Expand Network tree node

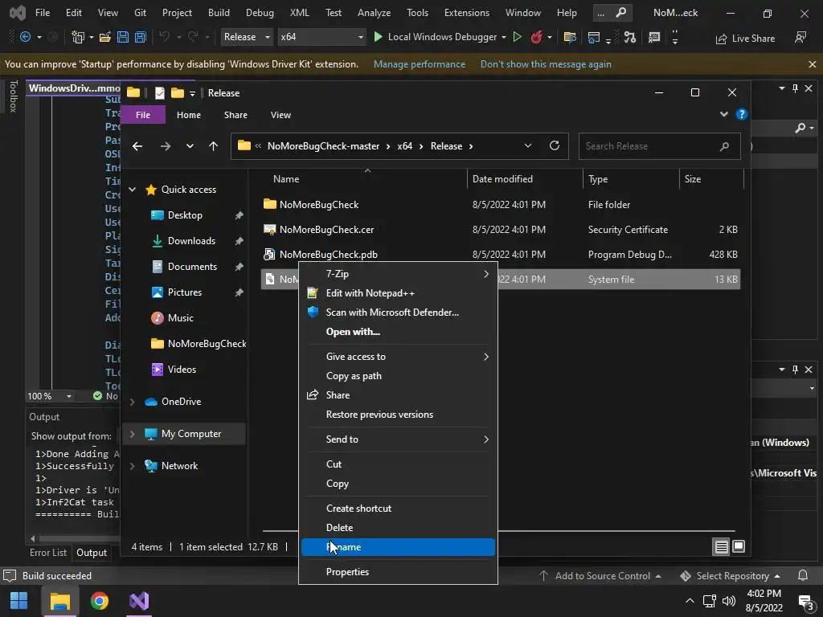coord(133,466)
